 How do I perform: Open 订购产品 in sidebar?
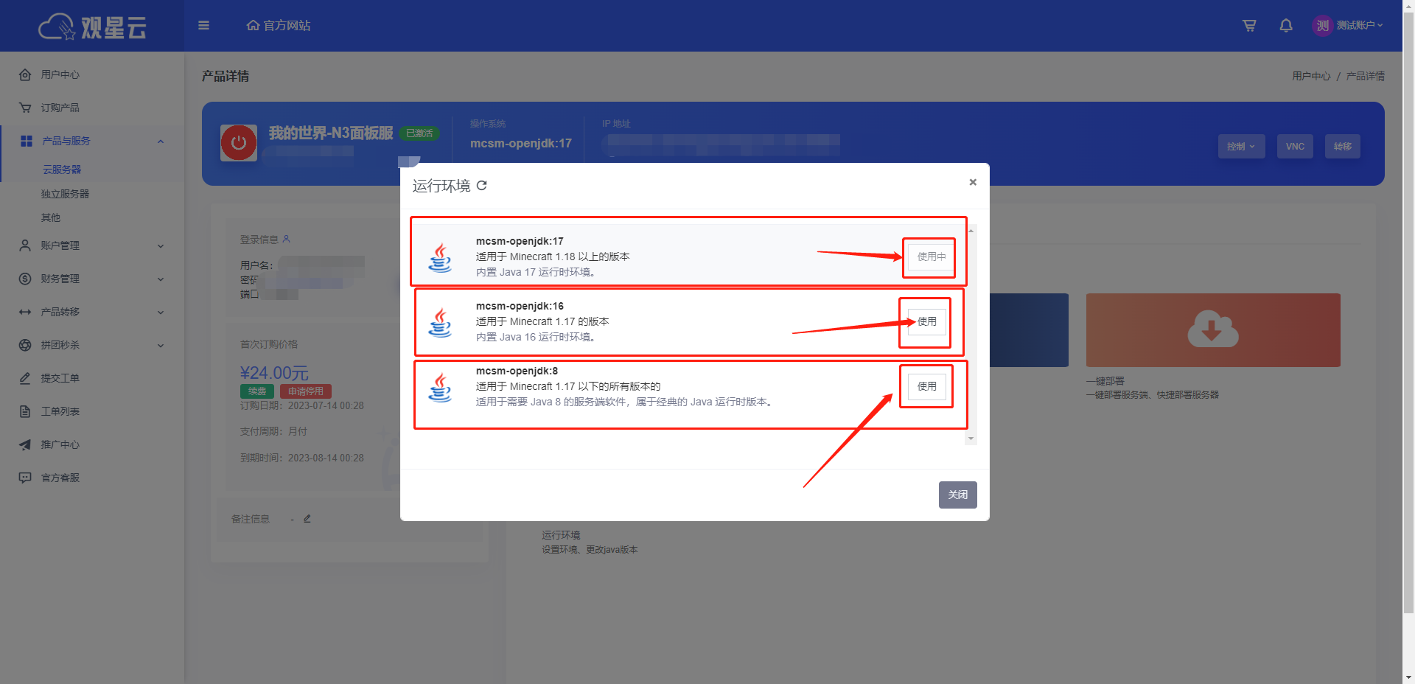tap(60, 108)
